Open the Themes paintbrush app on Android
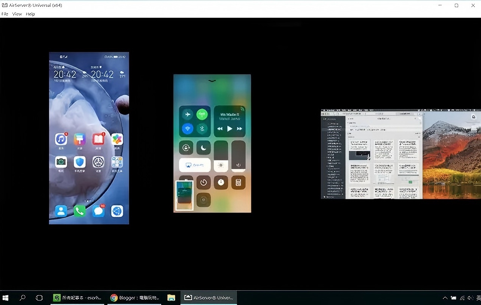The width and height of the screenshot is (481, 305). click(x=80, y=139)
